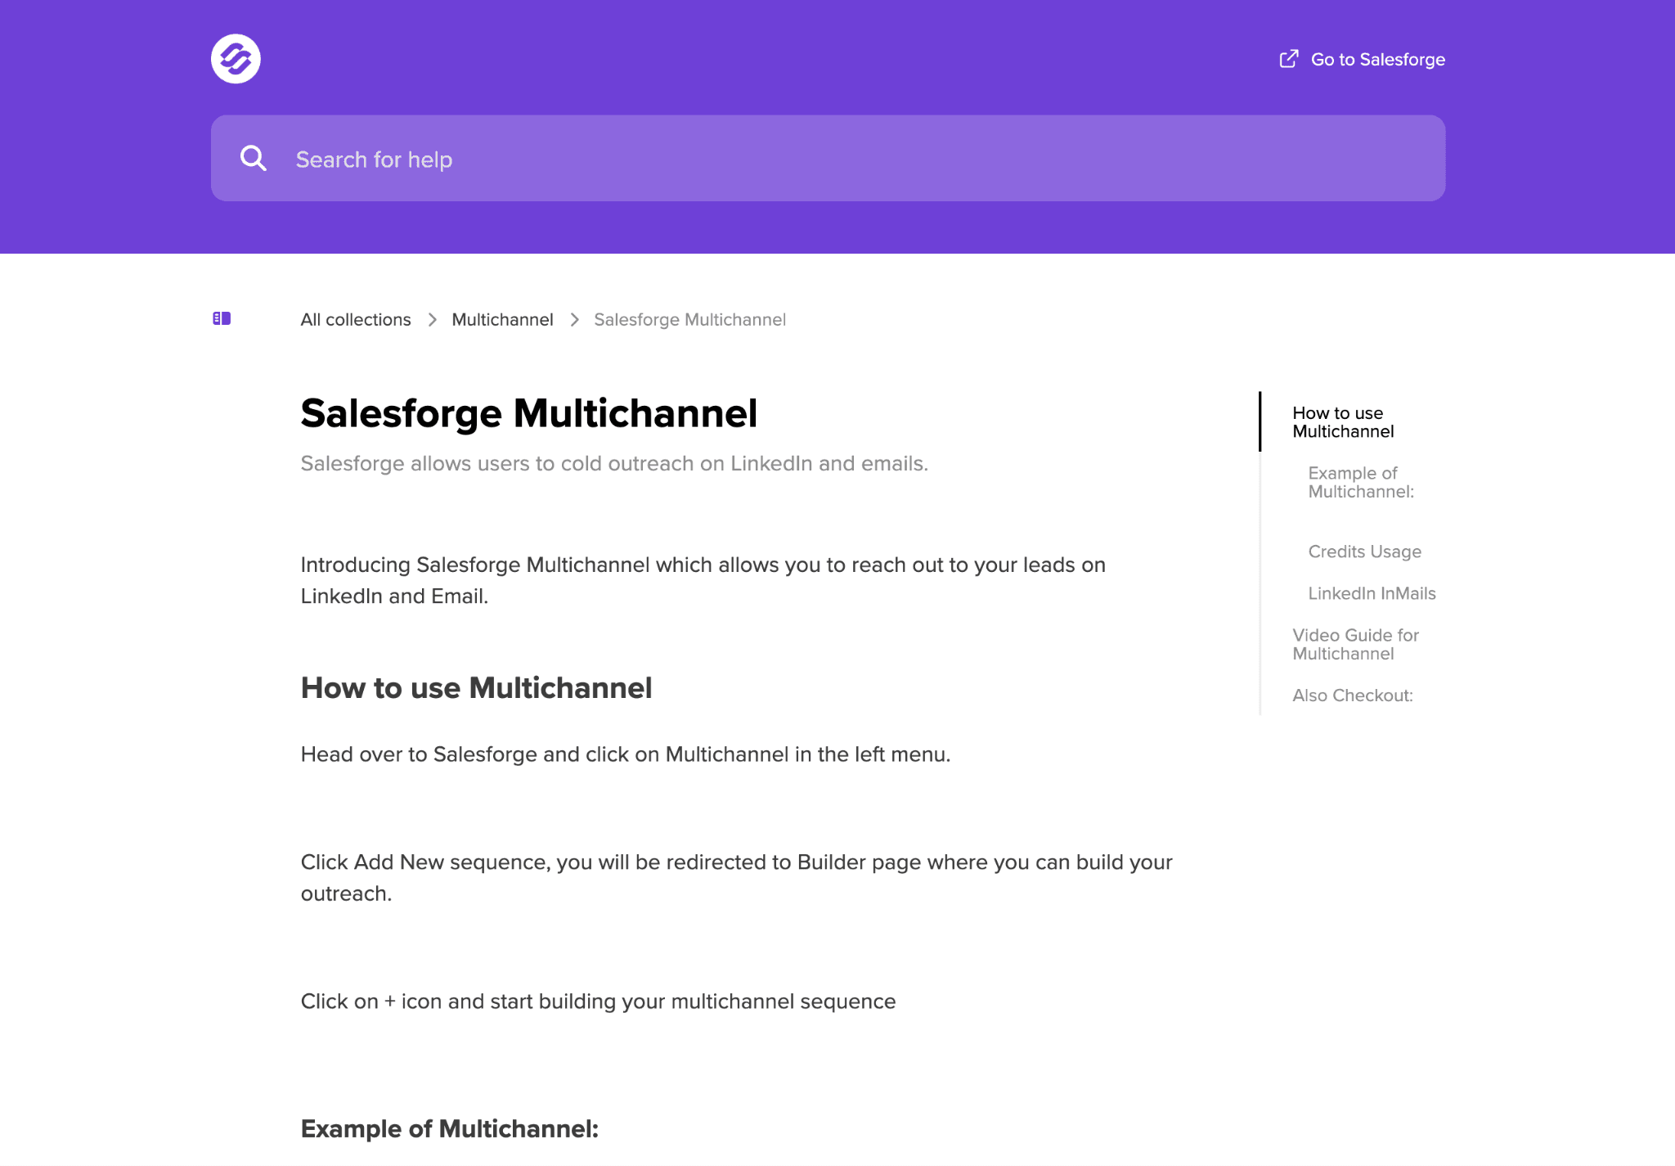This screenshot has height=1166, width=1675.
Task: Click the Head over to Salesforge paragraph
Action: (626, 754)
